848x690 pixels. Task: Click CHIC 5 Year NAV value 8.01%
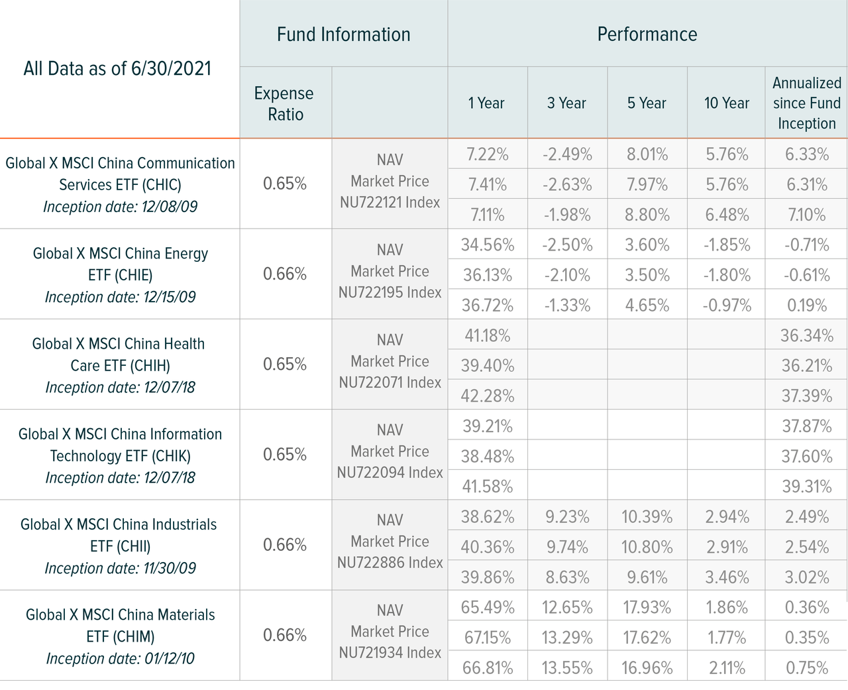pos(647,154)
